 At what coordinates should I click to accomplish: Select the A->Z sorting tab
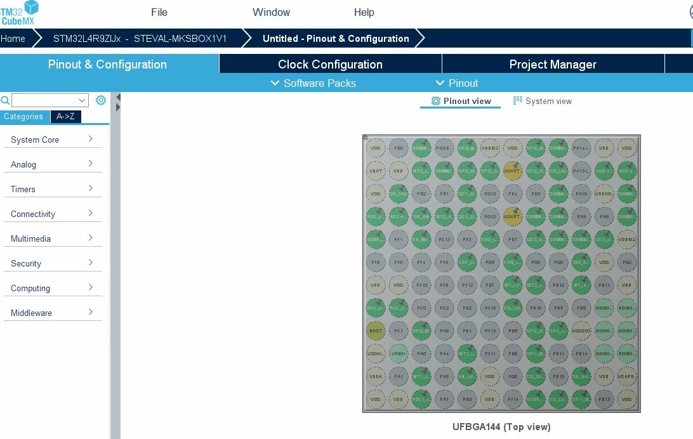[65, 117]
